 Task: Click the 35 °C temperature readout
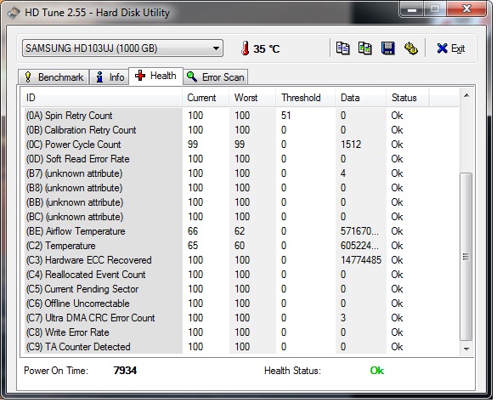point(267,48)
